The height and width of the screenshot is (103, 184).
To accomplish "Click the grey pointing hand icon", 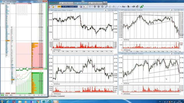I will point(110,7).
